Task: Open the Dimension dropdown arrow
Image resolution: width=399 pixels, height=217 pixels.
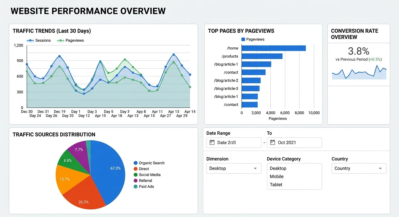Action: [x=255, y=168]
